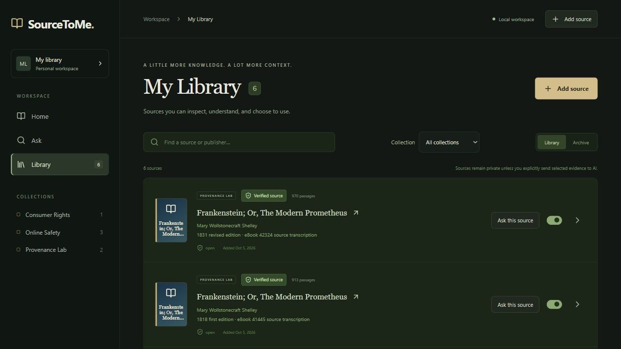
Task: Click the 1818 edition Frankenstein cover thumbnail
Action: click(x=171, y=304)
